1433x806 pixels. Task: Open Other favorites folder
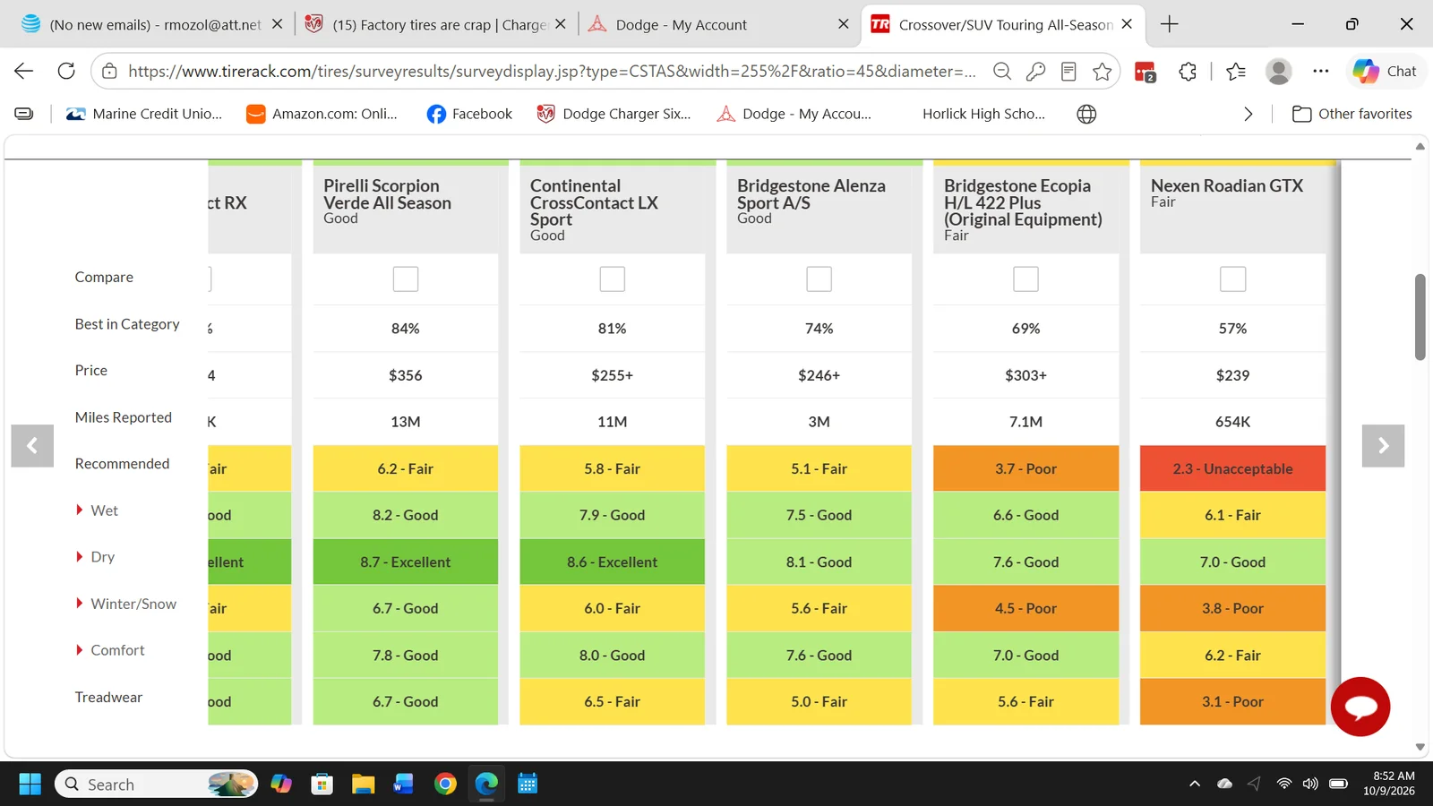point(1352,114)
